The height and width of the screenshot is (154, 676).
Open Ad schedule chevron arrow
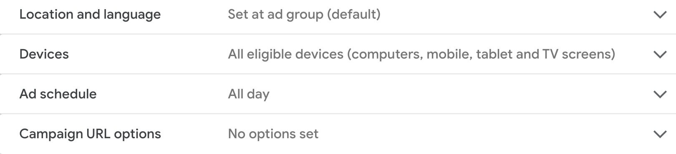coord(660,95)
